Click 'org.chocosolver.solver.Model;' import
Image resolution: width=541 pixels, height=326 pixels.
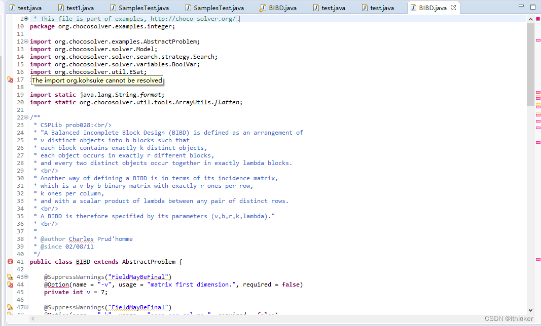click(106, 49)
